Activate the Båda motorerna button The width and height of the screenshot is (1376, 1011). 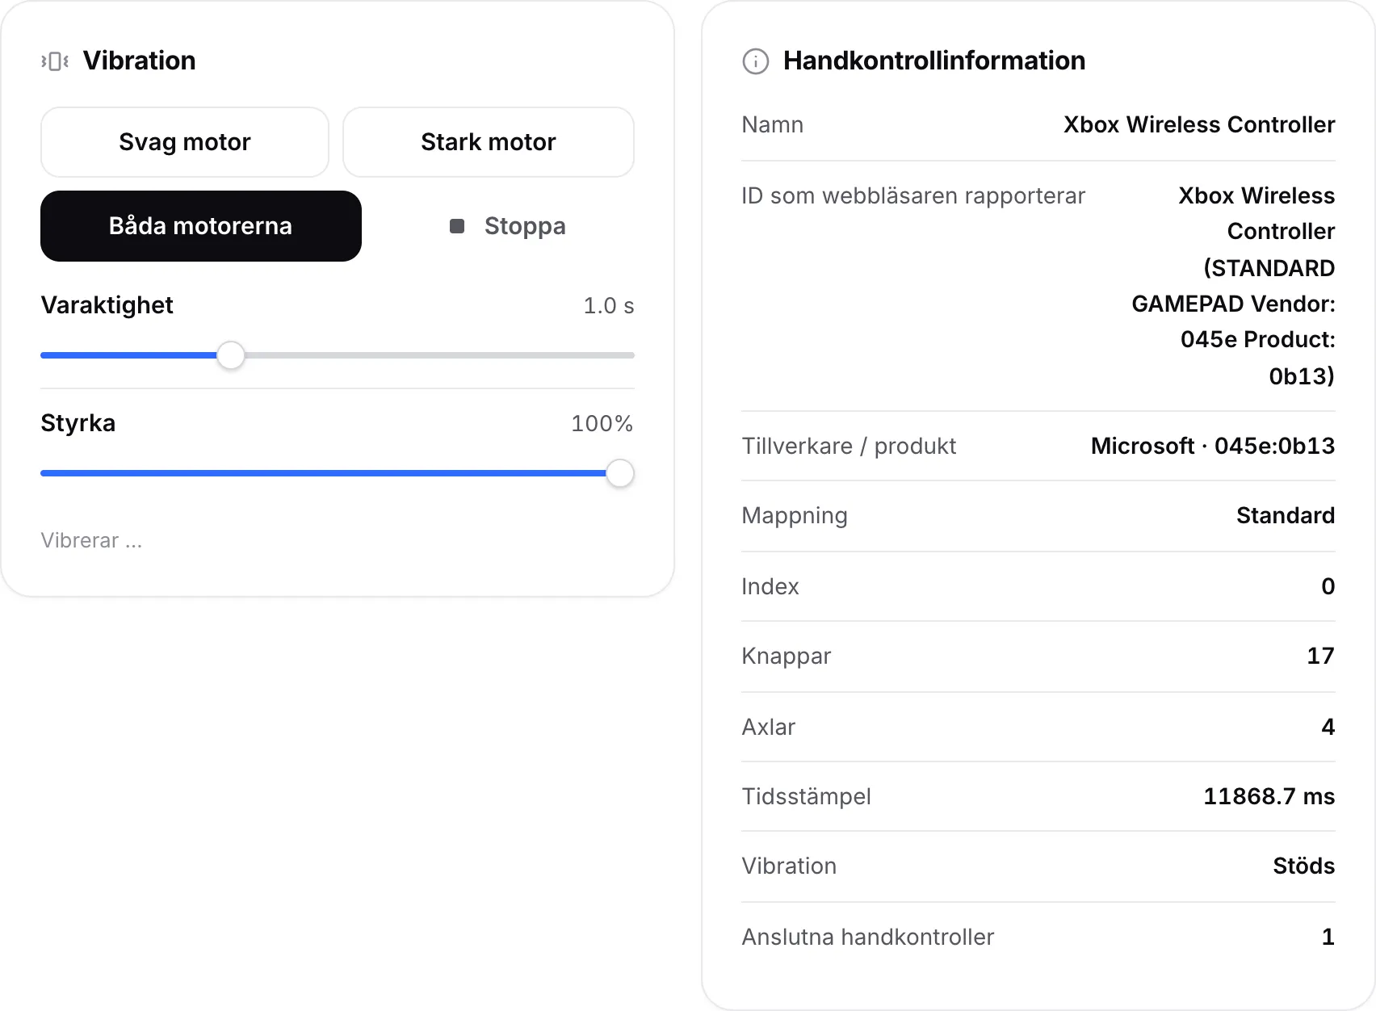click(201, 226)
